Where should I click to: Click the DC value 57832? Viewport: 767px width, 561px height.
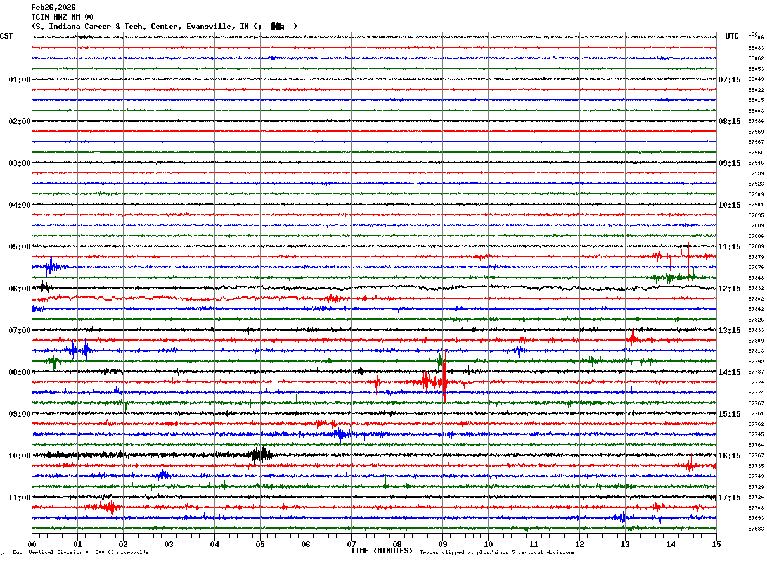tap(756, 289)
